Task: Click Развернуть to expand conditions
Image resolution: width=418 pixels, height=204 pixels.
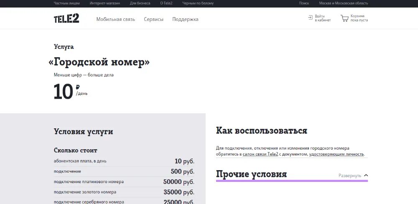Action: 350,176
